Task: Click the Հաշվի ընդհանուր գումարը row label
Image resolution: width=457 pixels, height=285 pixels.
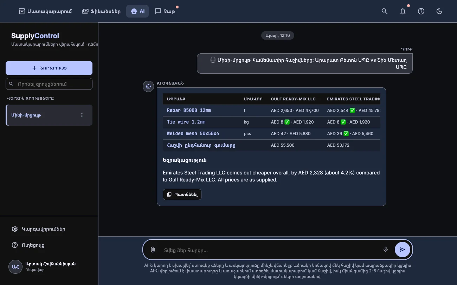Action: pos(201,145)
